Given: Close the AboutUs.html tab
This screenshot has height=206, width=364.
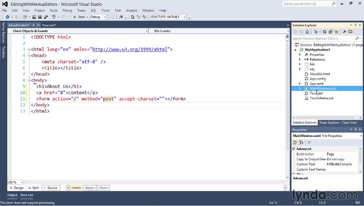Looking at the screenshot, I should click(x=38, y=25).
